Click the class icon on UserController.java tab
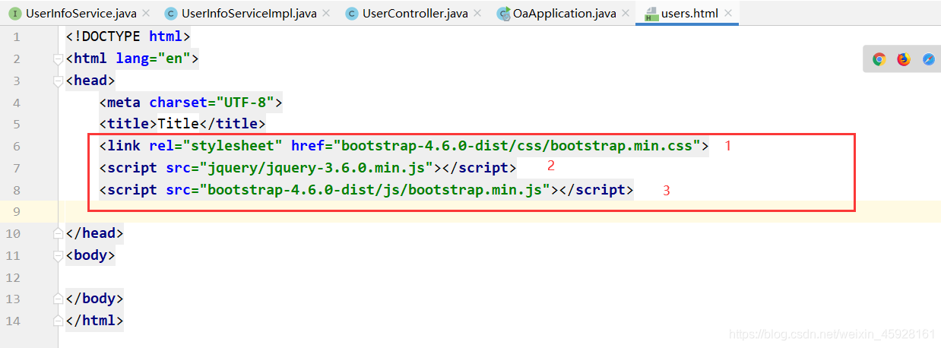The width and height of the screenshot is (941, 348). (351, 14)
